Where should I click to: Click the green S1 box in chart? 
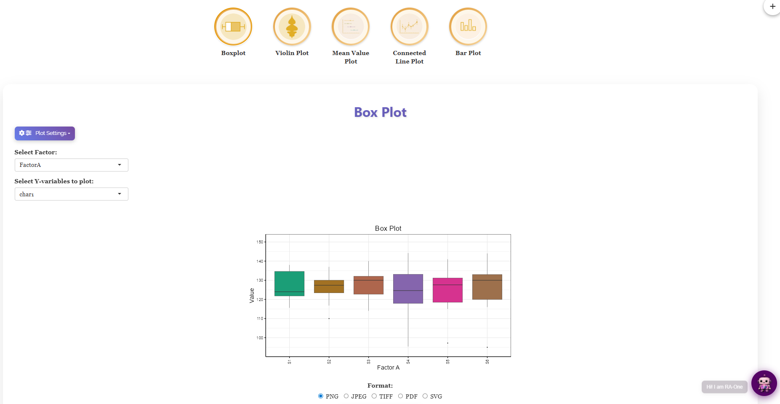pyautogui.click(x=289, y=283)
